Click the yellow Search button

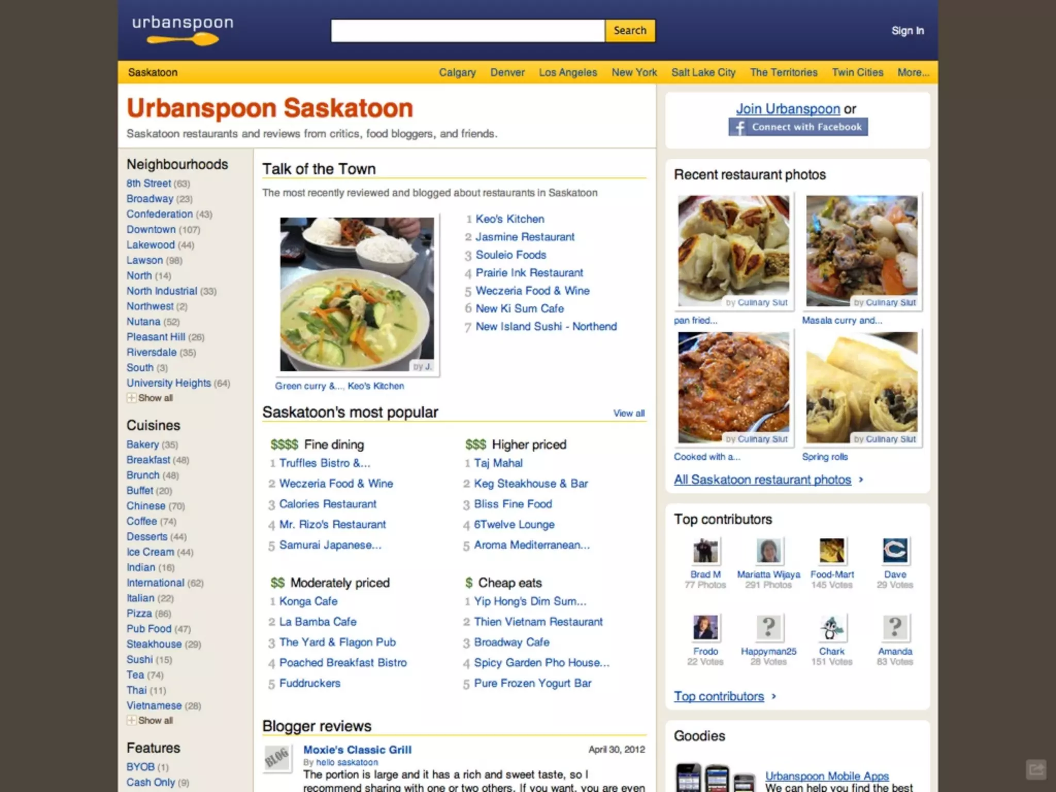click(630, 30)
